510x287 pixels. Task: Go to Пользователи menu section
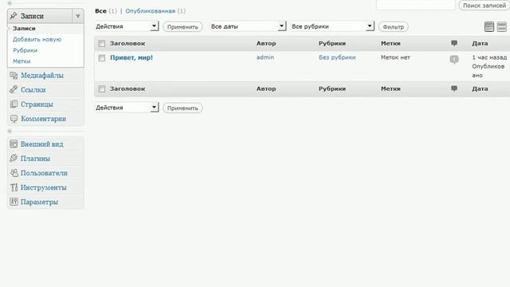(44, 173)
